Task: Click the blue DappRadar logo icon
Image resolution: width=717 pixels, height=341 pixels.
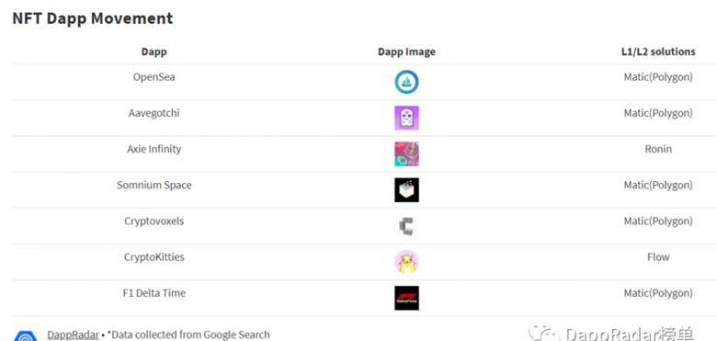Action: (26, 336)
